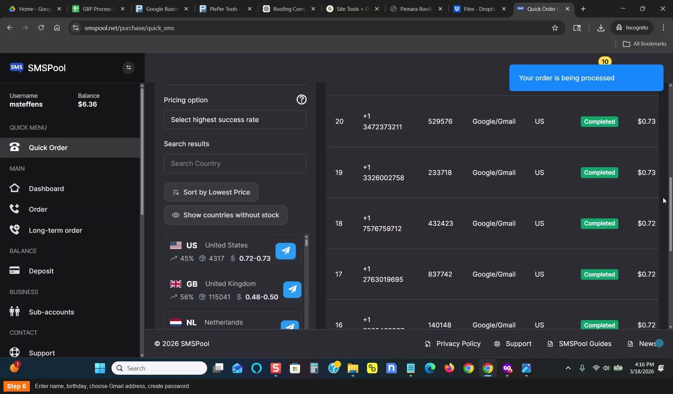This screenshot has width=673, height=394.
Task: Click the country list scrollbar thumb
Action: (306, 242)
